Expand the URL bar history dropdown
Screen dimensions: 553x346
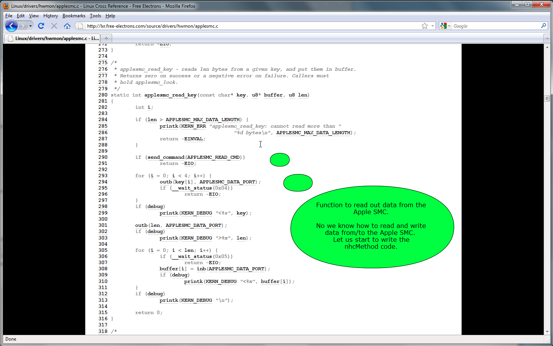point(432,26)
